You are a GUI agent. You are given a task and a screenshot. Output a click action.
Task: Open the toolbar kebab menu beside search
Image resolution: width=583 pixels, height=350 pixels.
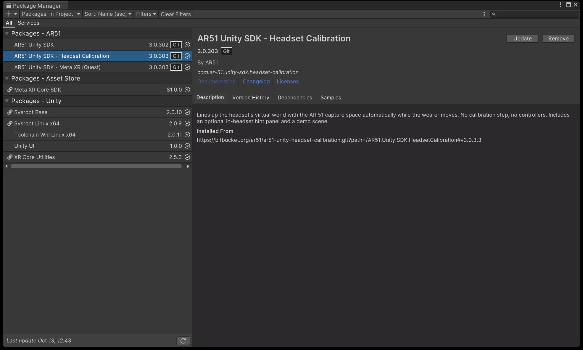coord(484,14)
